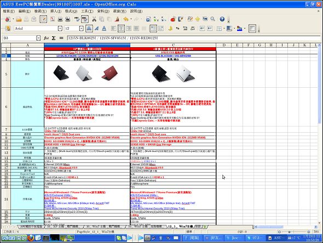The image size is (323, 243).
Task: Undo the last action
Action: [126, 19]
